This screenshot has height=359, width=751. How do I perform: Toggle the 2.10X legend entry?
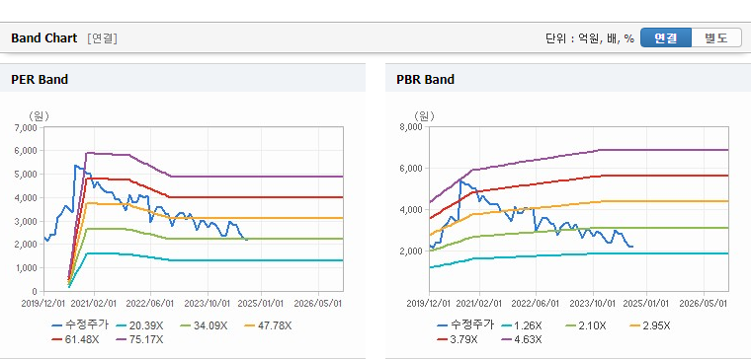pyautogui.click(x=585, y=325)
